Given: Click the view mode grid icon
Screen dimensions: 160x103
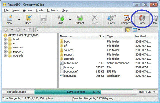Looking at the screenshot, I should click(135, 30).
